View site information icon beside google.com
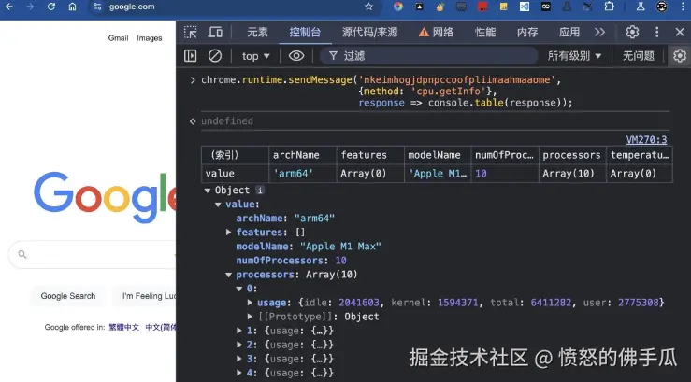The width and height of the screenshot is (691, 382). point(98,7)
